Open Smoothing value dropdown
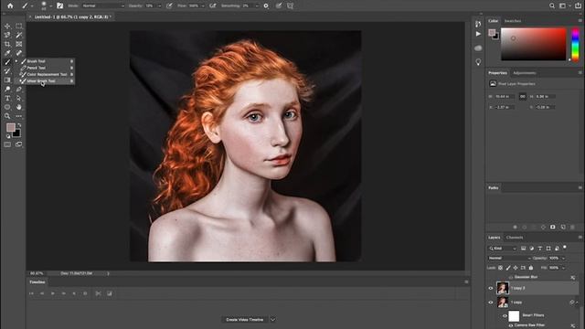The height and width of the screenshot is (329, 585). (257, 6)
